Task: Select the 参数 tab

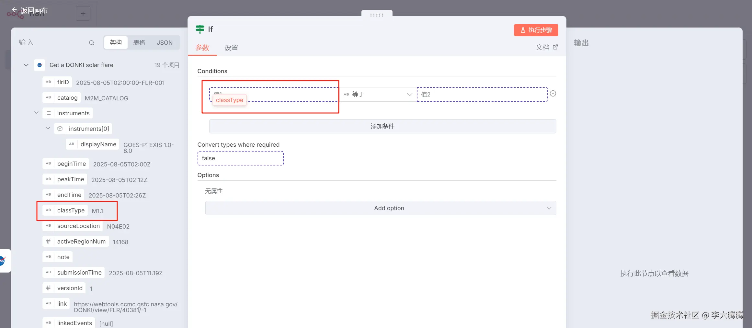Action: tap(202, 48)
